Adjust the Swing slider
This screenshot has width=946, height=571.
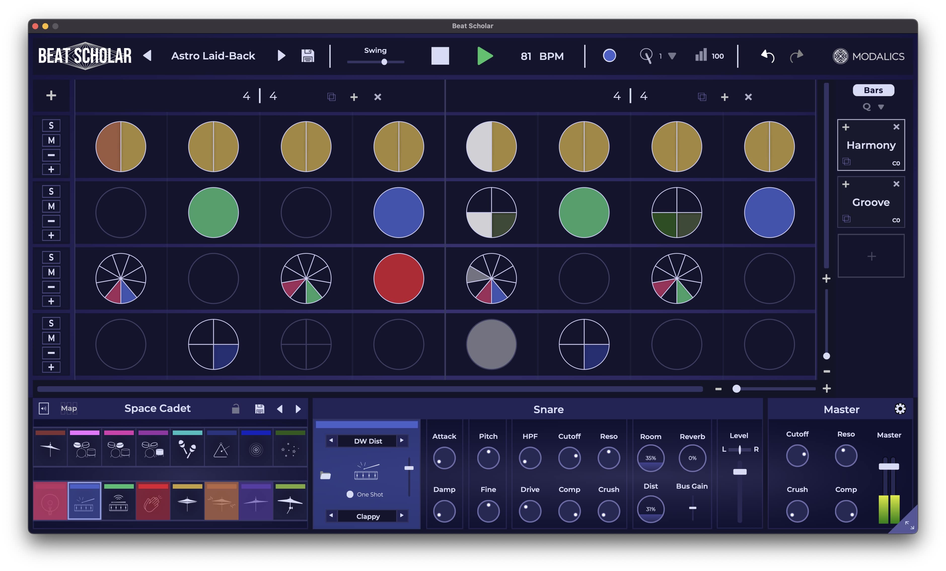(x=384, y=62)
